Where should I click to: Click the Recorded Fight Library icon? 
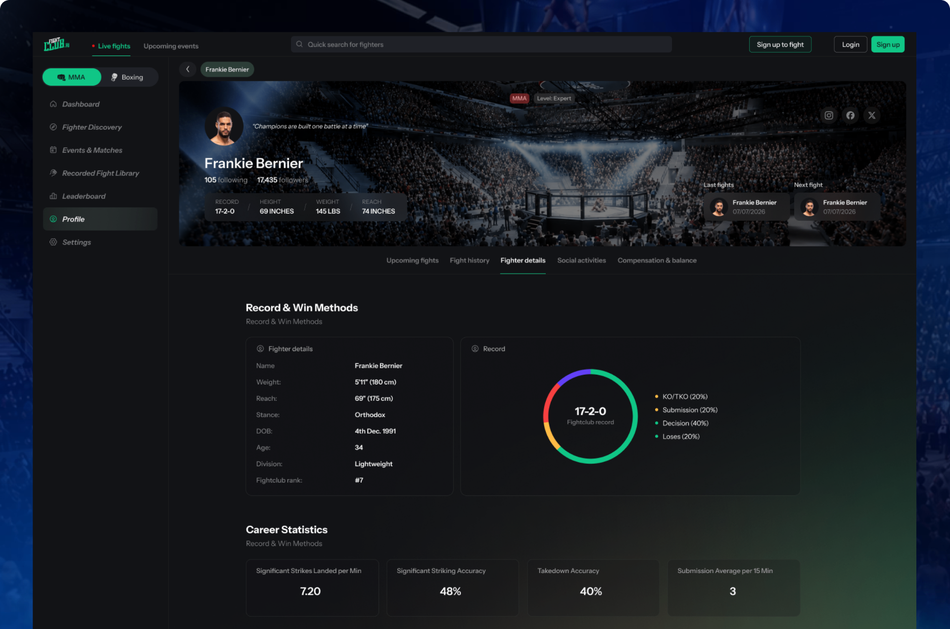(x=53, y=173)
